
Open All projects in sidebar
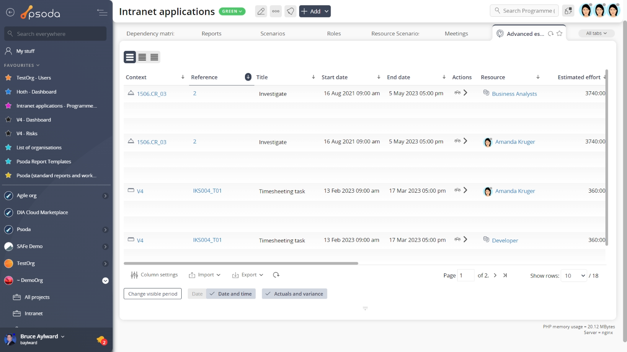pos(37,297)
